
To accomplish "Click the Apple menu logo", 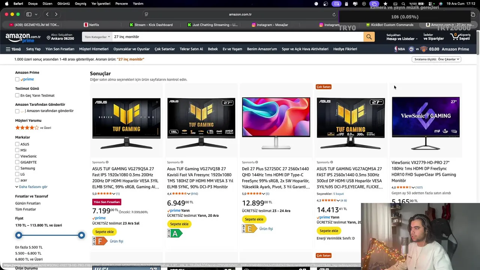I will [x=6, y=3].
